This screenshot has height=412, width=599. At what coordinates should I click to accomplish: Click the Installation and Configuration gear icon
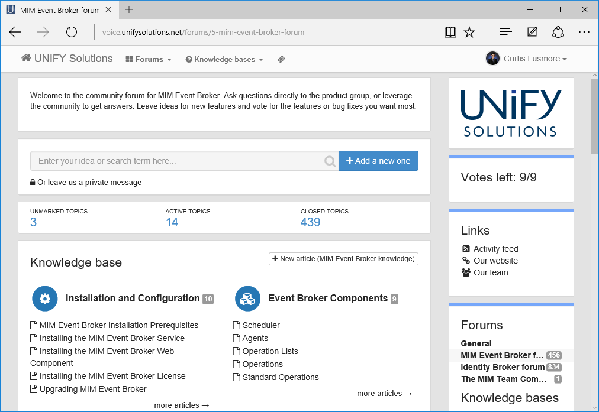click(45, 299)
